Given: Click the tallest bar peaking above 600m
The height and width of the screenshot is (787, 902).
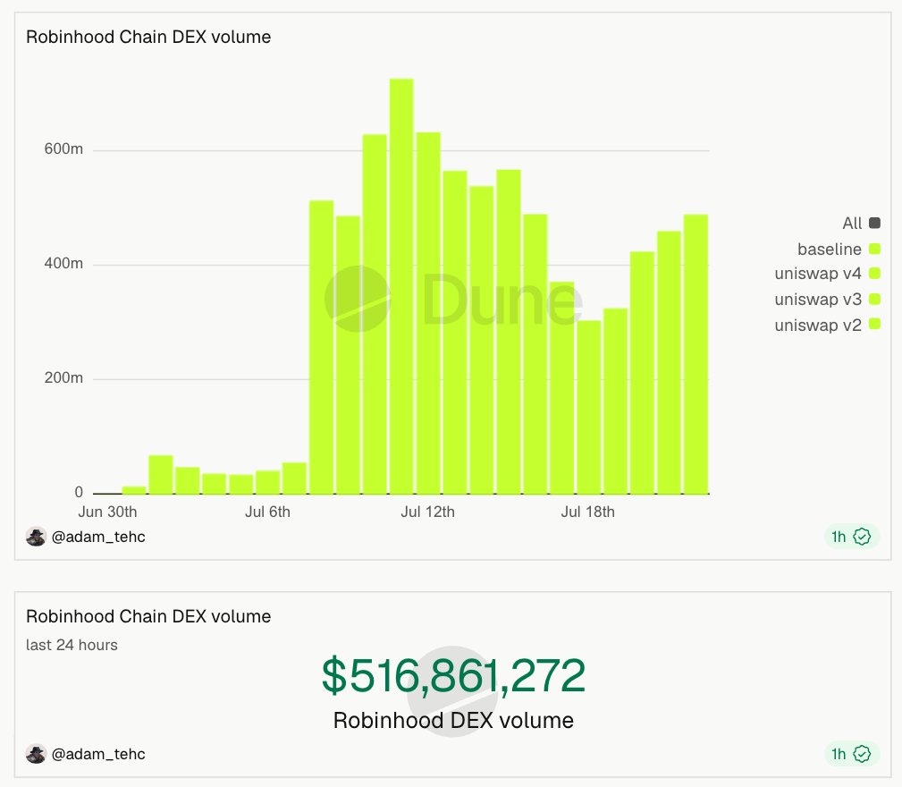Looking at the screenshot, I should coord(401,286).
